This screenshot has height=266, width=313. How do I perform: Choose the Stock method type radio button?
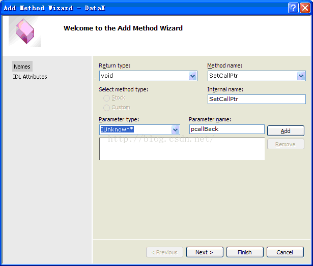pos(106,98)
